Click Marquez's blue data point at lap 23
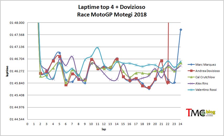Viewport: 224px width, 136px height. 174,83
